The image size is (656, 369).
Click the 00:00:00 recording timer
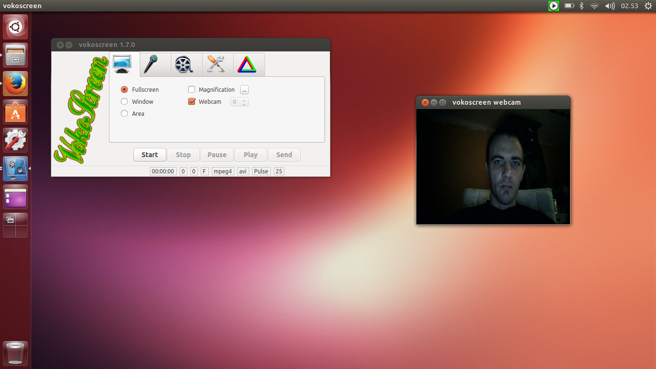163,171
